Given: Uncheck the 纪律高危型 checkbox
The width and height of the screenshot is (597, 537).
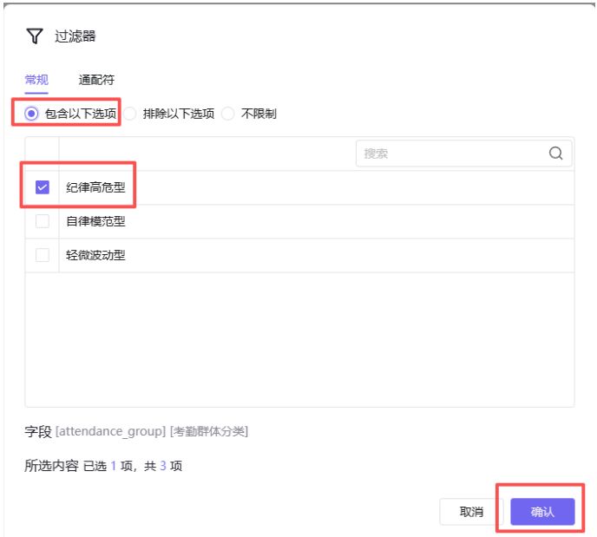Looking at the screenshot, I should pyautogui.click(x=43, y=187).
